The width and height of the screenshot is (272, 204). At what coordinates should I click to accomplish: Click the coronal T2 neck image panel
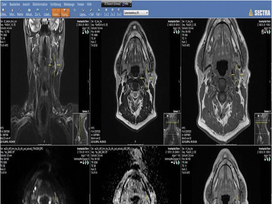(x=45, y=82)
